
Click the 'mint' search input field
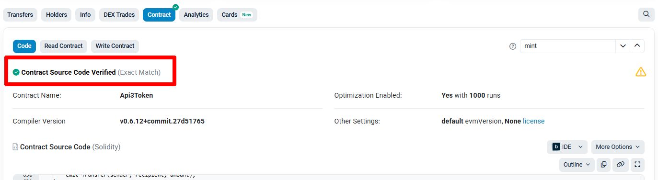point(568,46)
